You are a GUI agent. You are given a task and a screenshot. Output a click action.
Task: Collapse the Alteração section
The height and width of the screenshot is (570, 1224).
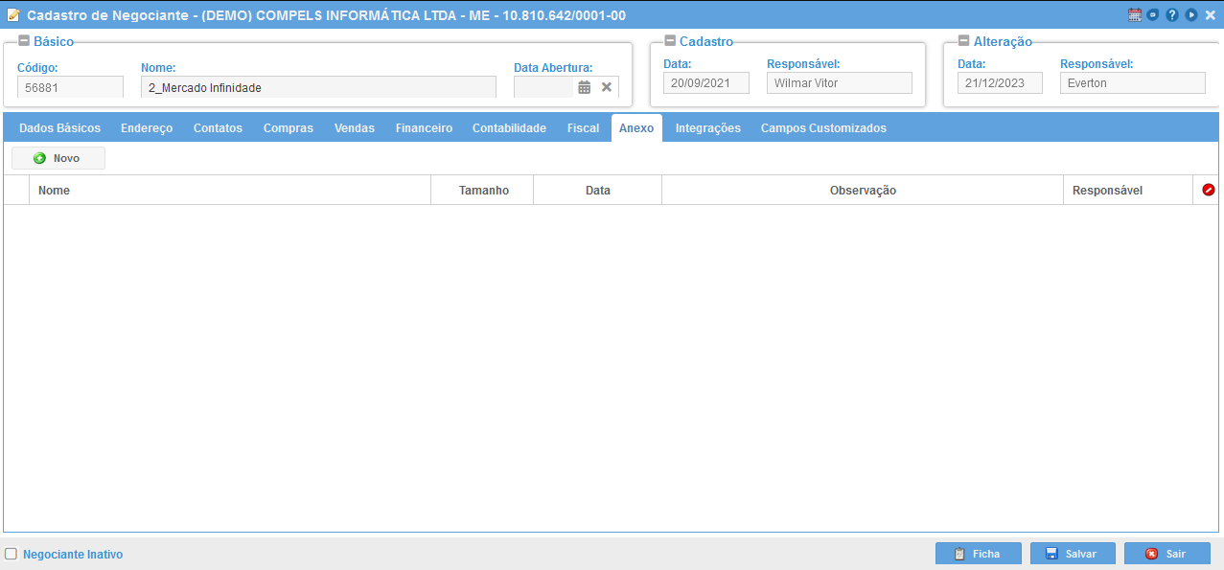963,41
